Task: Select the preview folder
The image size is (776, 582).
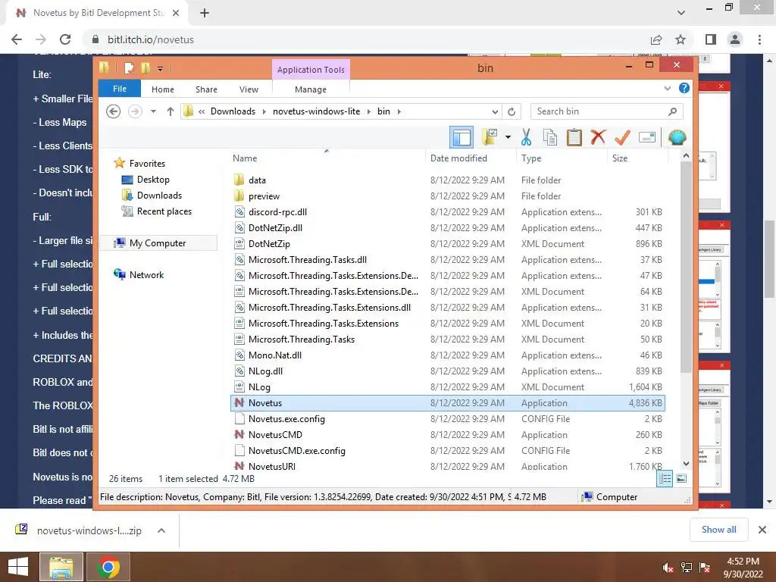Action: pos(448,196)
